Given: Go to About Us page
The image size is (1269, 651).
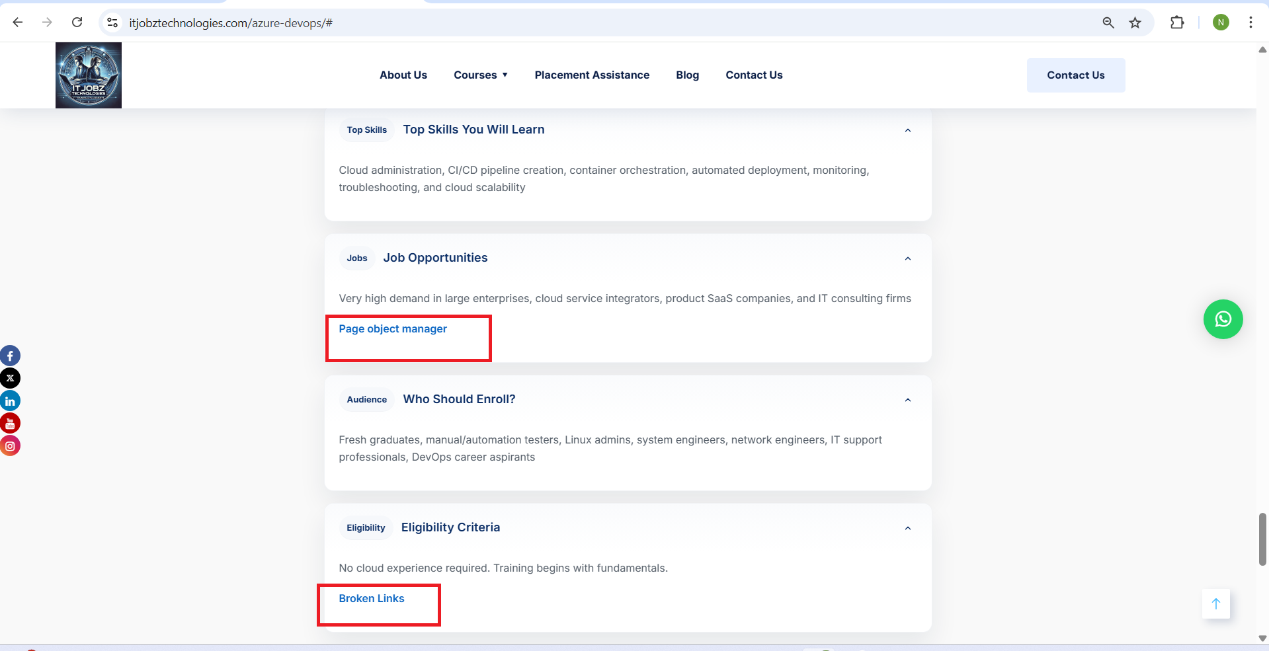Looking at the screenshot, I should pyautogui.click(x=403, y=75).
